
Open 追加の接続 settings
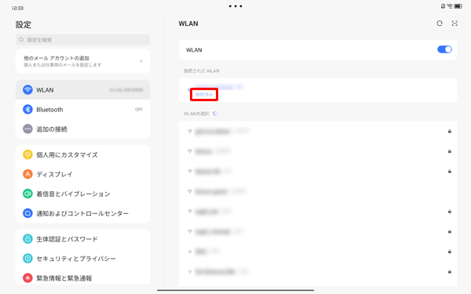tap(82, 129)
